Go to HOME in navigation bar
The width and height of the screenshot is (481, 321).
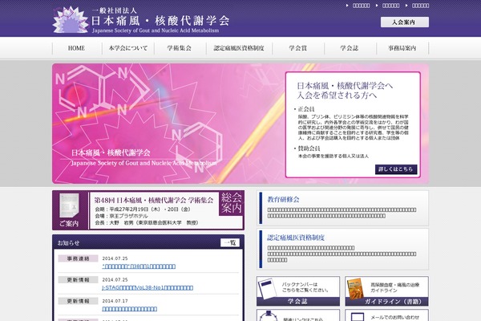point(77,48)
